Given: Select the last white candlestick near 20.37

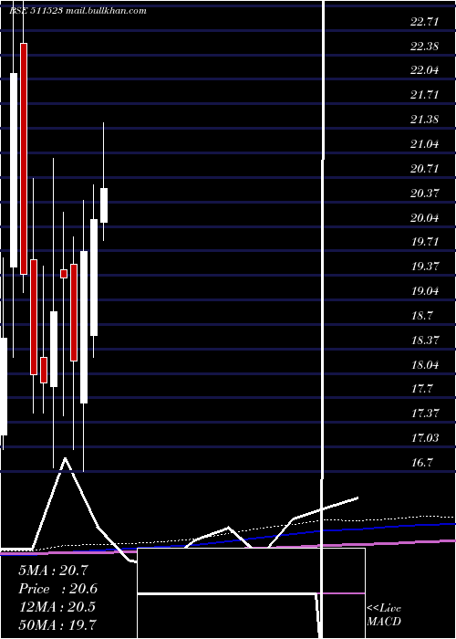Looking at the screenshot, I should [x=104, y=205].
